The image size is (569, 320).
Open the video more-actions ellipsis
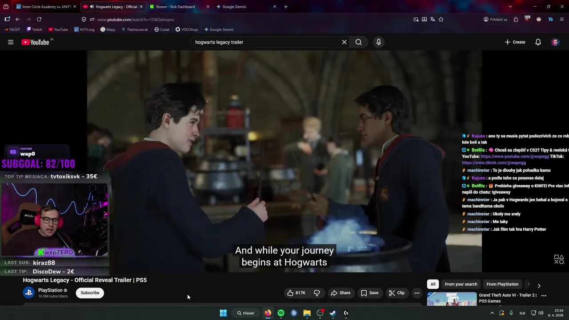point(417,293)
